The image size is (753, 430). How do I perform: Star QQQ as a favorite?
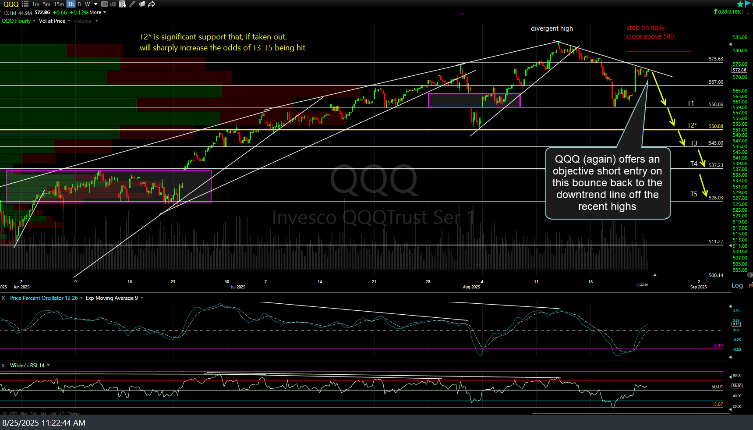point(740,4)
